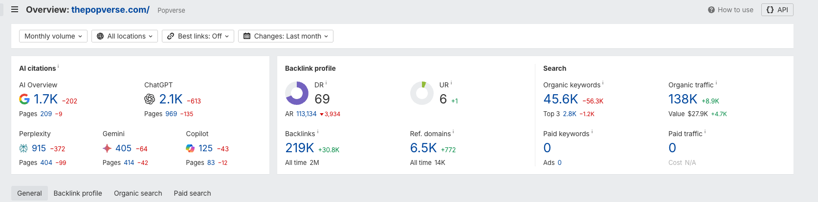Open Gemini pages count 414

(x=129, y=162)
